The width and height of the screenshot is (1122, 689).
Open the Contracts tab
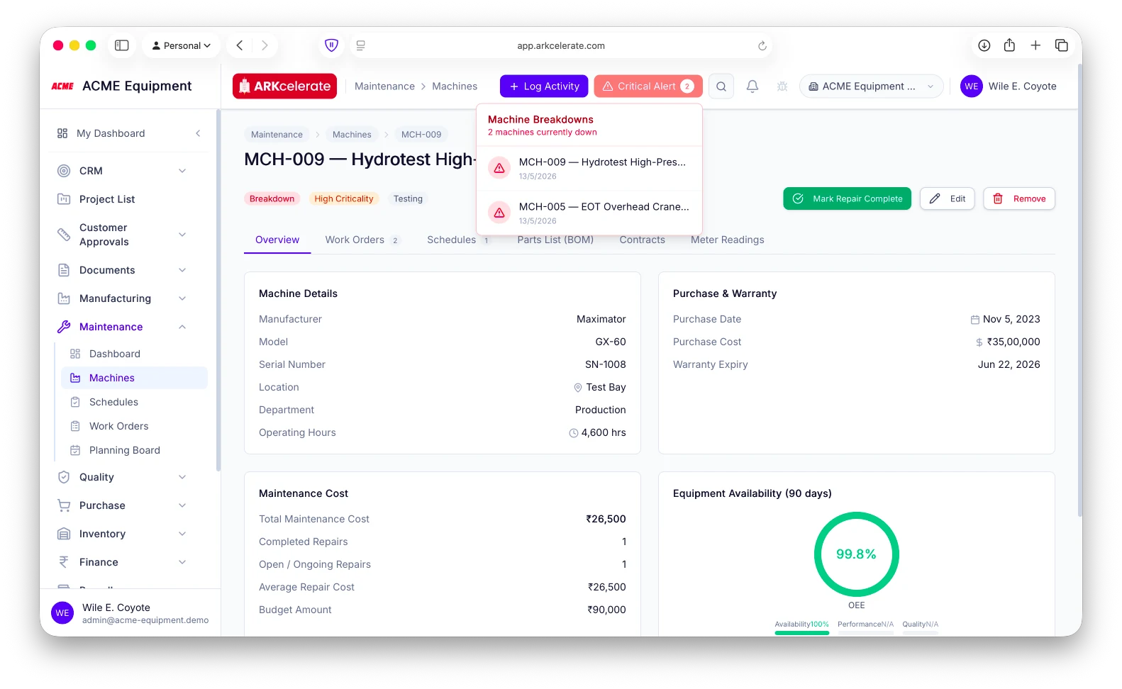(x=643, y=240)
